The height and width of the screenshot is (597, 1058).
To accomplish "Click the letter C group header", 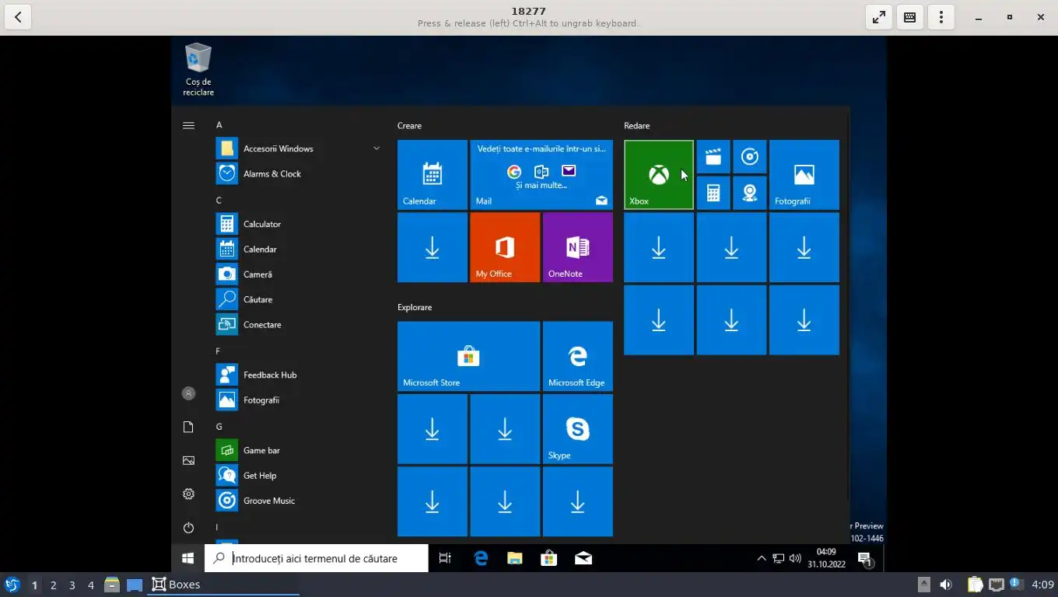I will tap(219, 201).
